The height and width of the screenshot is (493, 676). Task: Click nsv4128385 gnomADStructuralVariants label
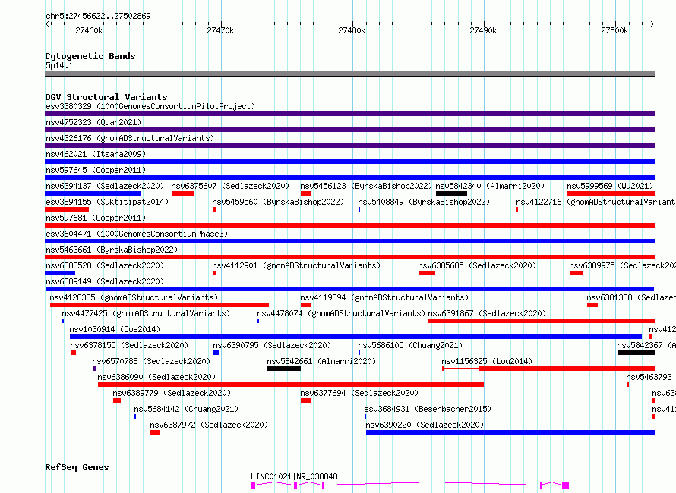coord(134,297)
